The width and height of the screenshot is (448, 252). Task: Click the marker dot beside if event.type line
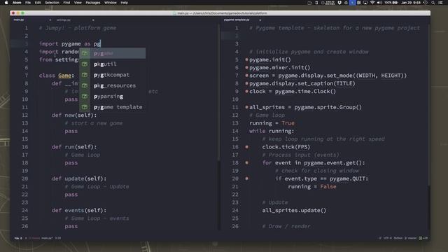(246, 178)
